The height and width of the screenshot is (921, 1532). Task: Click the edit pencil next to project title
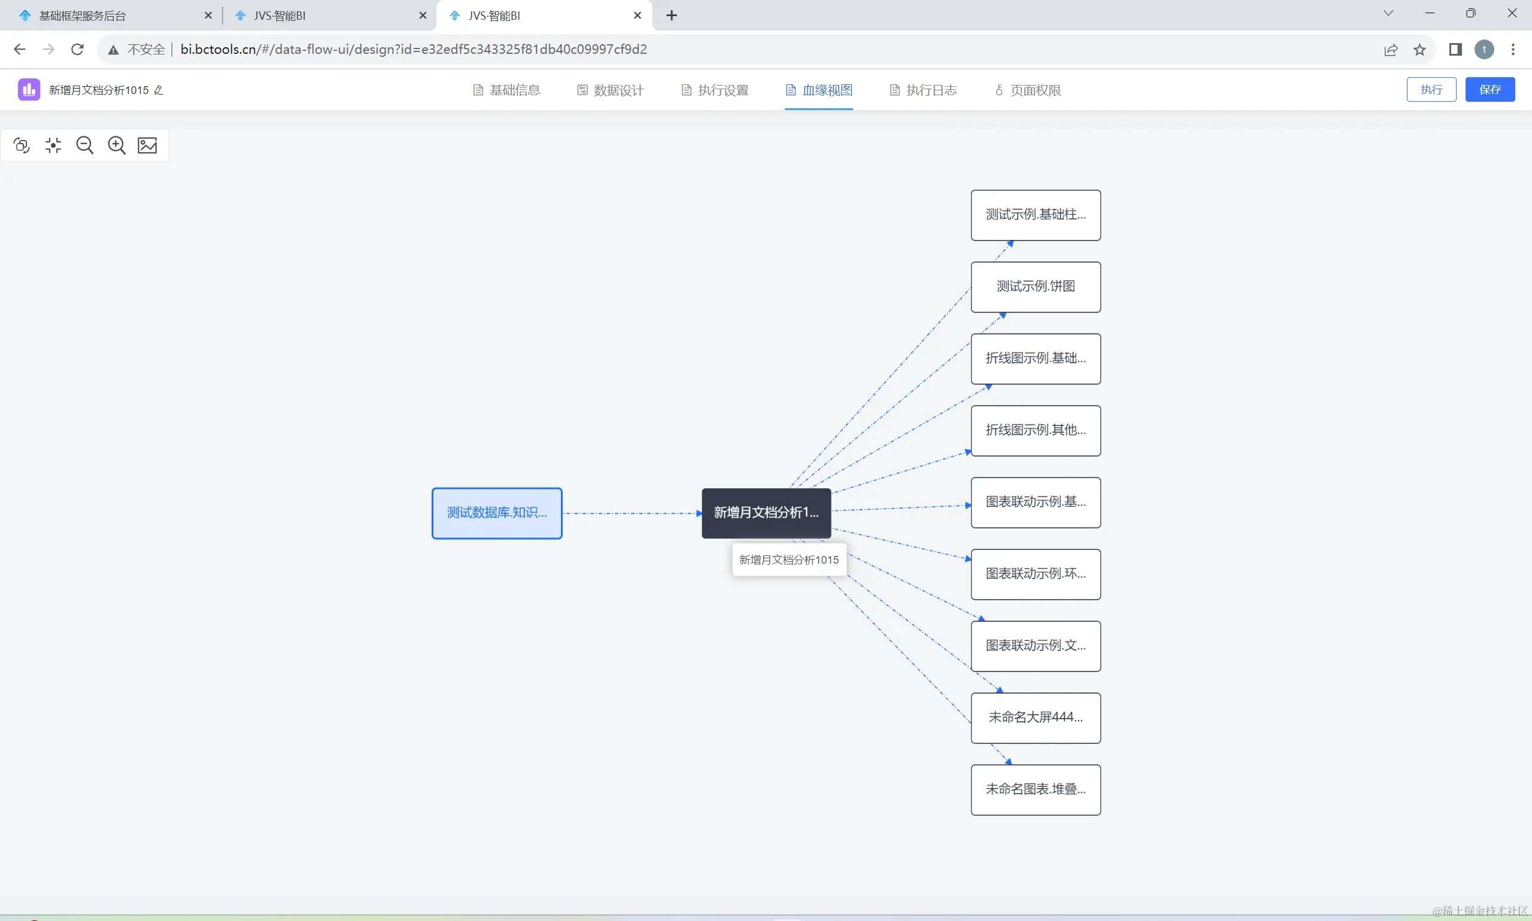[159, 90]
